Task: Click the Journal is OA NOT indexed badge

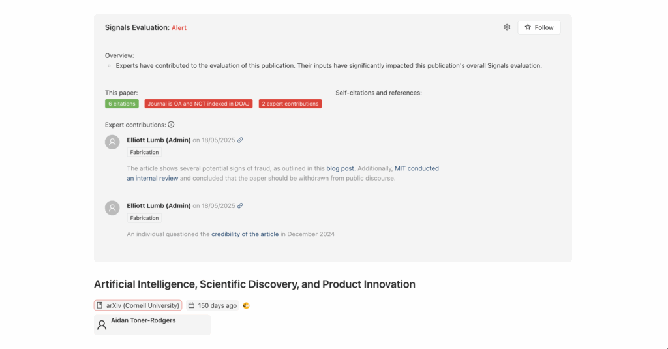Action: [198, 104]
